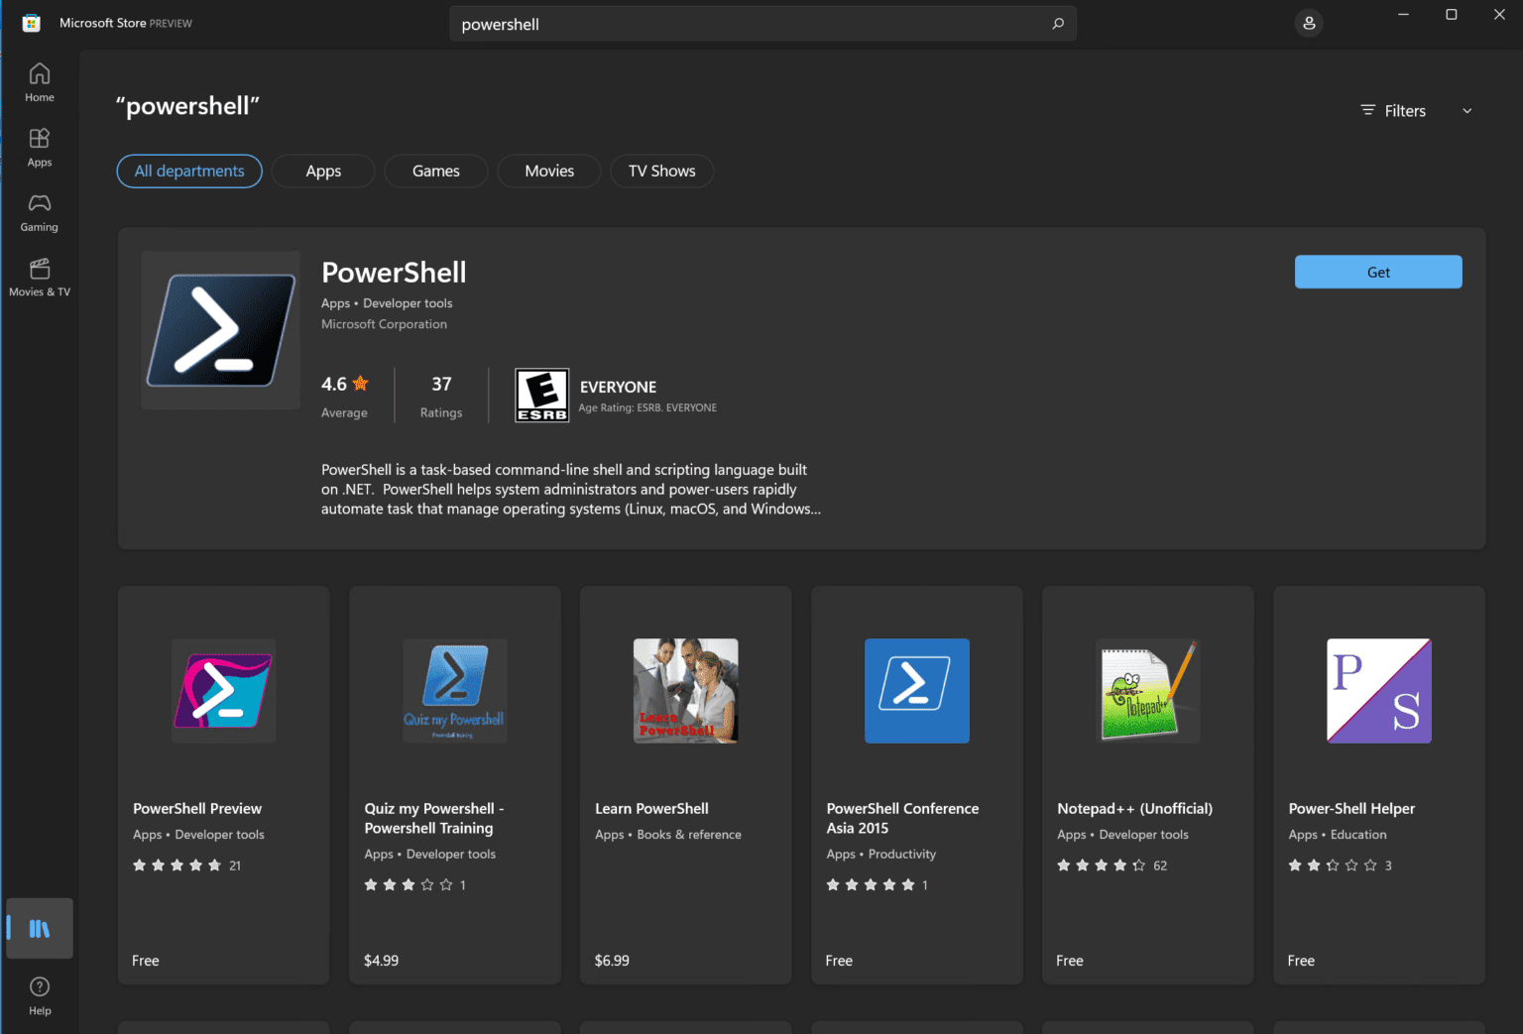Open the account profile icon
The image size is (1523, 1034).
tap(1309, 22)
